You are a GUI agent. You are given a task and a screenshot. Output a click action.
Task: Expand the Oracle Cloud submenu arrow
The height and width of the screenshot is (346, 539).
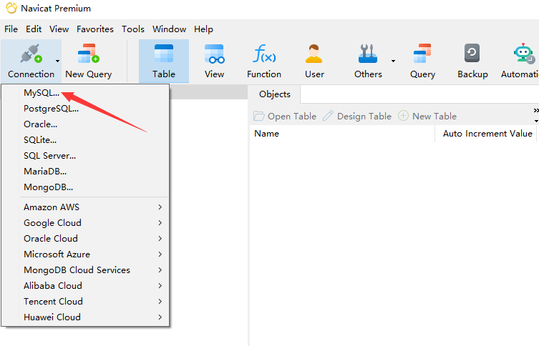(160, 239)
